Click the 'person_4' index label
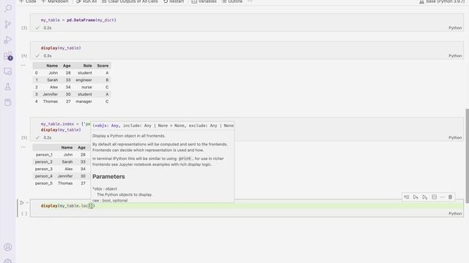The image size is (469, 263). pos(44,176)
